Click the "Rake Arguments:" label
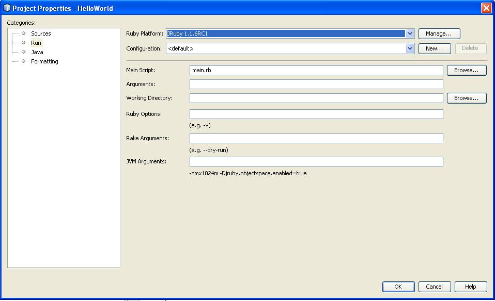The height and width of the screenshot is (301, 495). click(147, 138)
